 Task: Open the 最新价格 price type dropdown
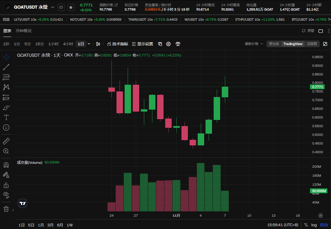254,44
